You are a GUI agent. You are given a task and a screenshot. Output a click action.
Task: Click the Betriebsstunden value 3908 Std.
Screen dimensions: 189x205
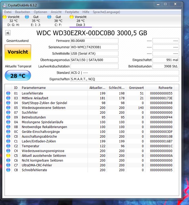[x=166, y=66]
